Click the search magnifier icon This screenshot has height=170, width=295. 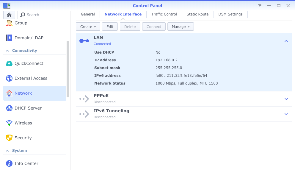point(23,15)
